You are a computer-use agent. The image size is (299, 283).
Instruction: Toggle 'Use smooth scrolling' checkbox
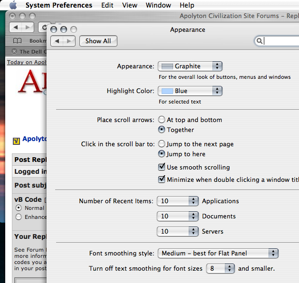tap(162, 167)
